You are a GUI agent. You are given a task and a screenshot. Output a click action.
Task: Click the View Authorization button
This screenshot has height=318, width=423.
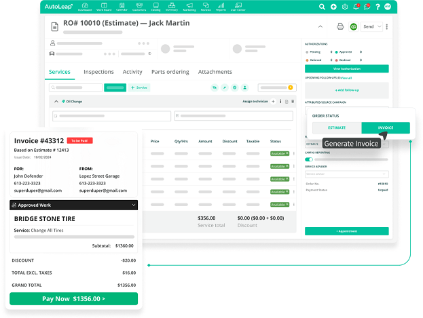point(346,68)
